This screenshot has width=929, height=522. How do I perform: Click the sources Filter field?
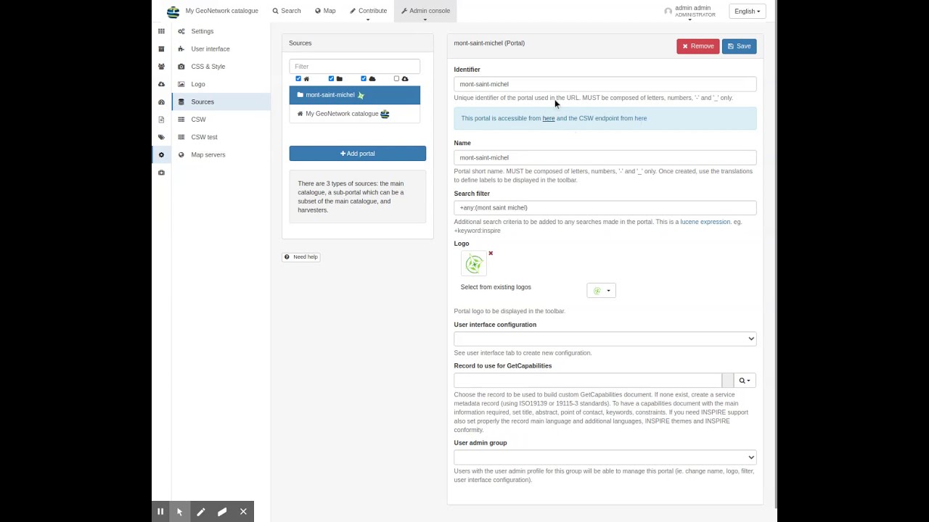[x=355, y=67]
